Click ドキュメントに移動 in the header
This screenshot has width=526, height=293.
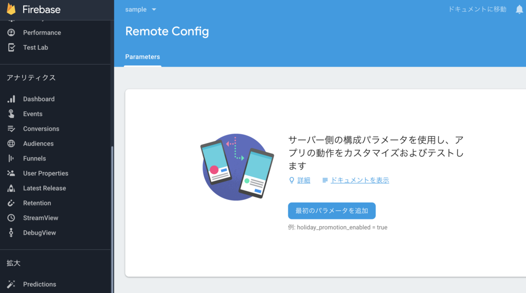tap(477, 9)
